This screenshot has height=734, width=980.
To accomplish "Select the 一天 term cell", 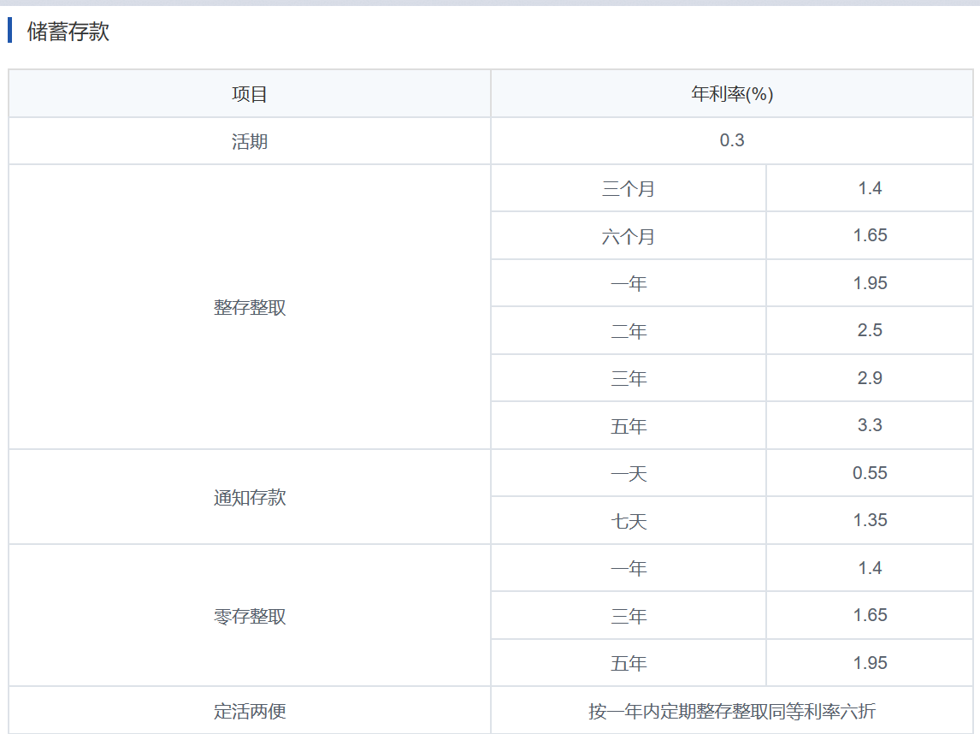I will 629,473.
